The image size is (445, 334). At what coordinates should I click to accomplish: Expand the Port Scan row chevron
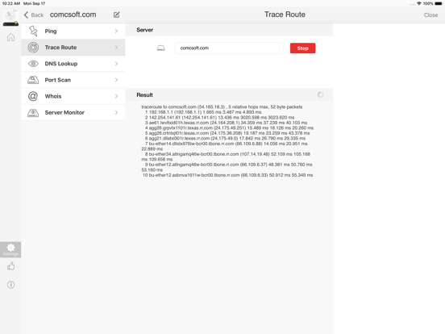[x=116, y=80]
